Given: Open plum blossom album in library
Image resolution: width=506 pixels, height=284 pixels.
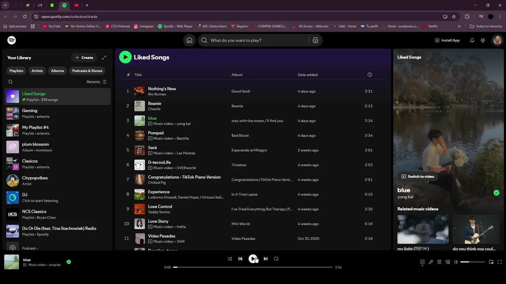Looking at the screenshot, I should point(57,147).
